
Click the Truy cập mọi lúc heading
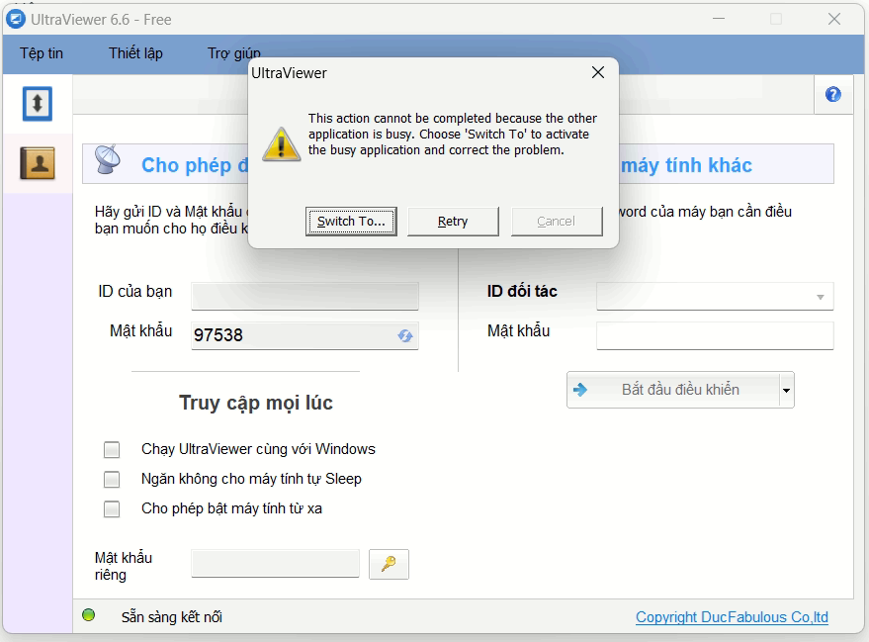tap(256, 403)
